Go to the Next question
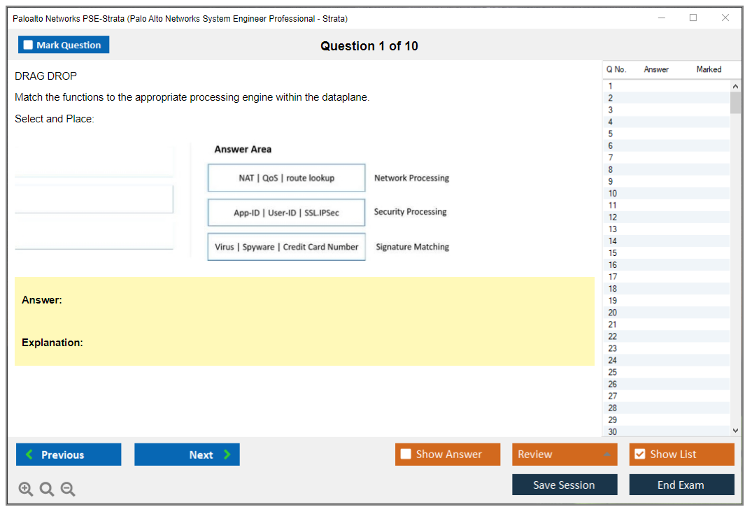Screen dimensions: 752x514 (187, 455)
